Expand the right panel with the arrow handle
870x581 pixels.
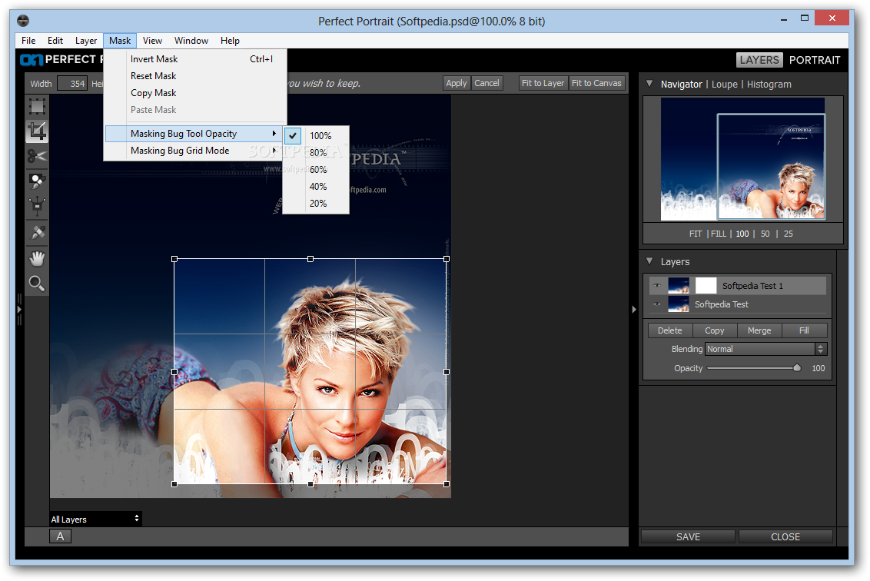[x=633, y=310]
